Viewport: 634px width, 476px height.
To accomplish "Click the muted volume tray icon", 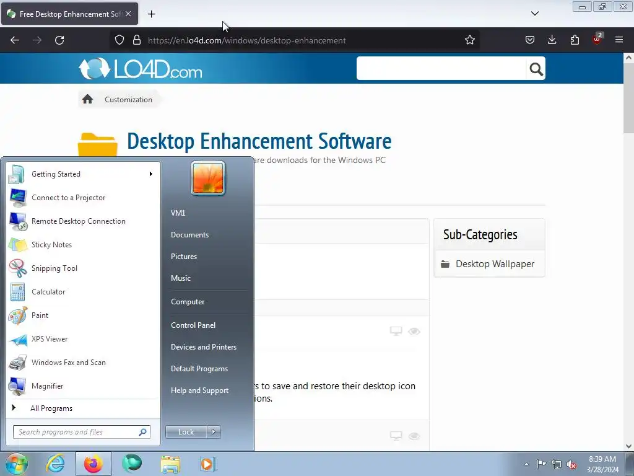I will tap(571, 464).
